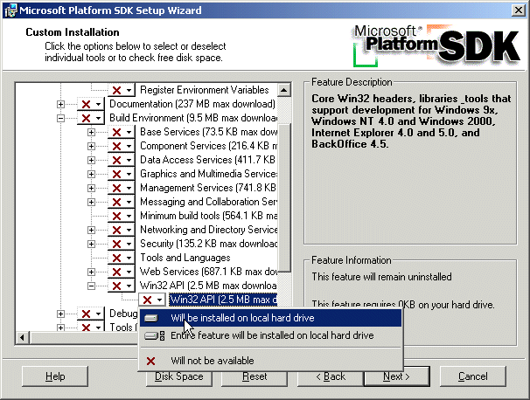Cancel the SDK setup wizard

[x=472, y=376]
